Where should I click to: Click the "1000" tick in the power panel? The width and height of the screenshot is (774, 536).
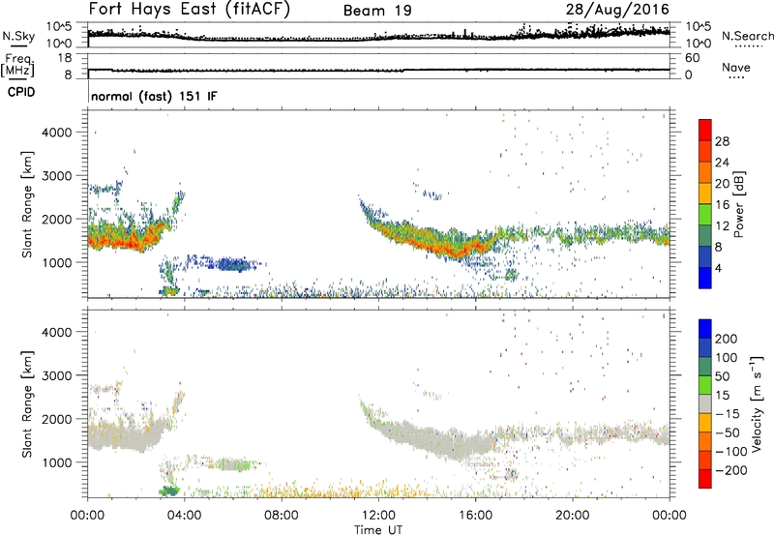[x=57, y=262]
